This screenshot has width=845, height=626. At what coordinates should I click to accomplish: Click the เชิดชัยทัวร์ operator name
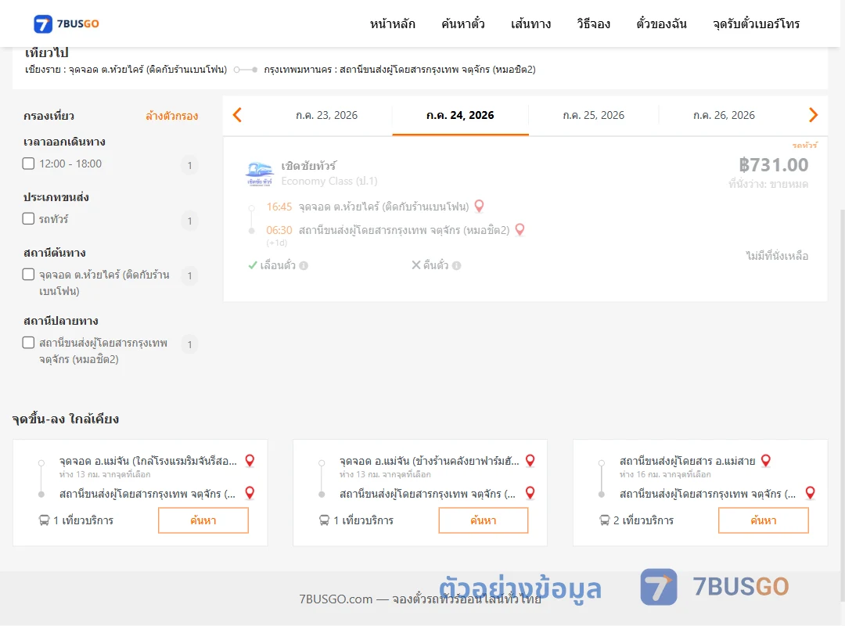pos(308,166)
